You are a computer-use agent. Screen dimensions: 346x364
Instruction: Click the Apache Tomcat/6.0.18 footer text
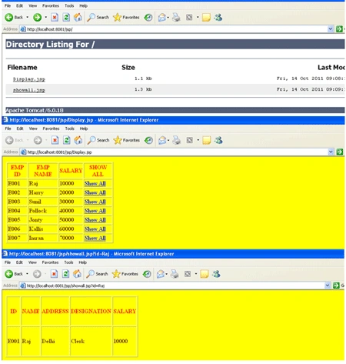pyautogui.click(x=35, y=110)
